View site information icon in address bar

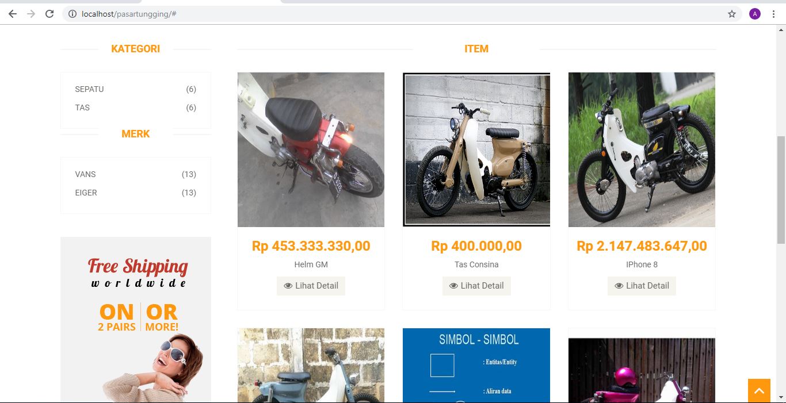coord(73,14)
